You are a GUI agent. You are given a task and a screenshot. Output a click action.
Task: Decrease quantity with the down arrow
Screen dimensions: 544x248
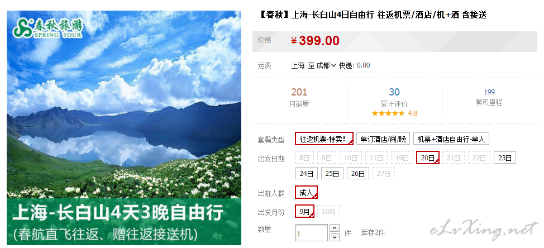click(334, 237)
